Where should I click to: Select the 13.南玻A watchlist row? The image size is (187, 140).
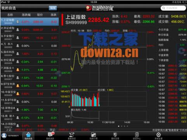pos(30,118)
